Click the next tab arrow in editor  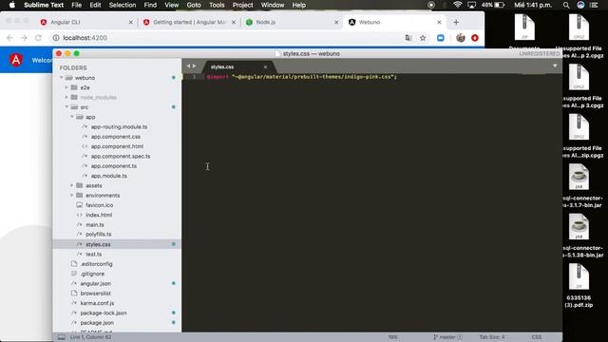coord(194,66)
